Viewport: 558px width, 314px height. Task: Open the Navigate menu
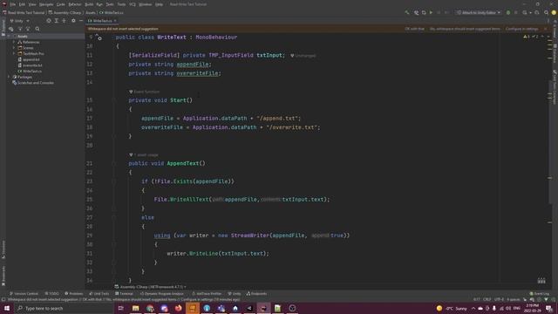[x=46, y=4]
